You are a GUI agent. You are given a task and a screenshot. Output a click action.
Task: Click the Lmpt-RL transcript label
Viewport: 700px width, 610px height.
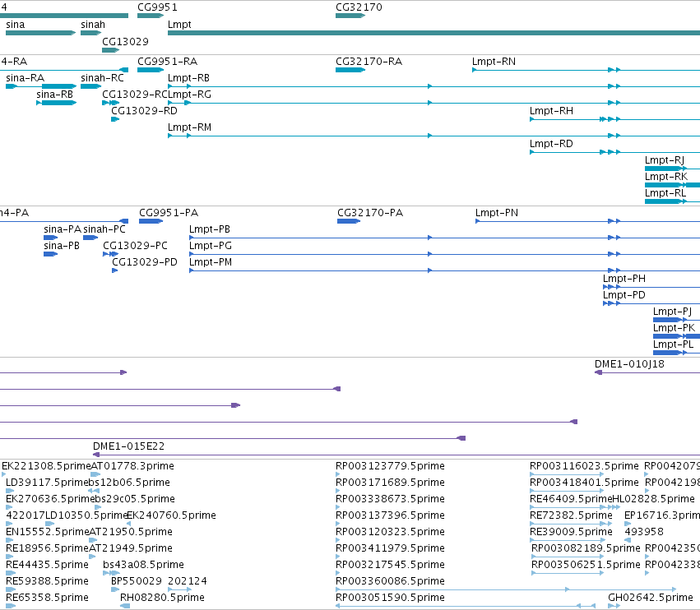coord(665,193)
